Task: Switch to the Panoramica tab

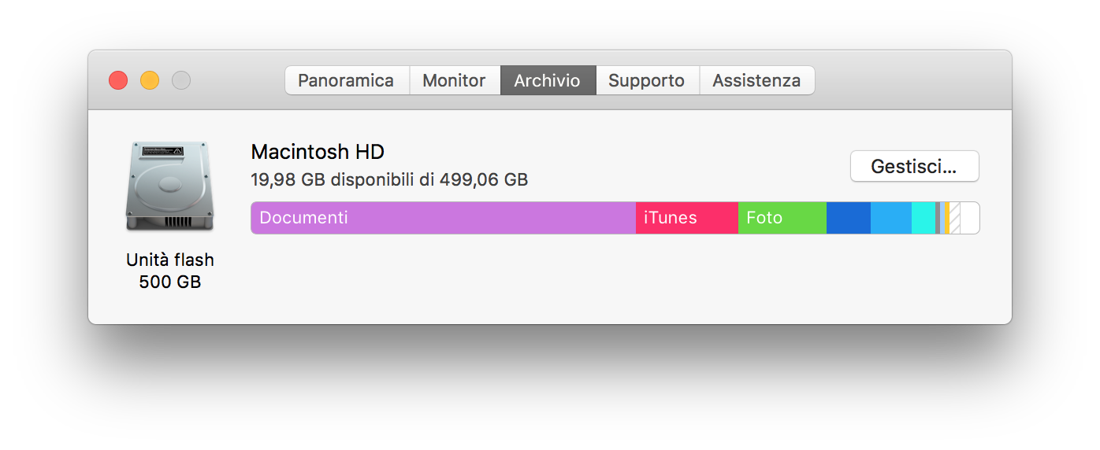Action: click(346, 80)
